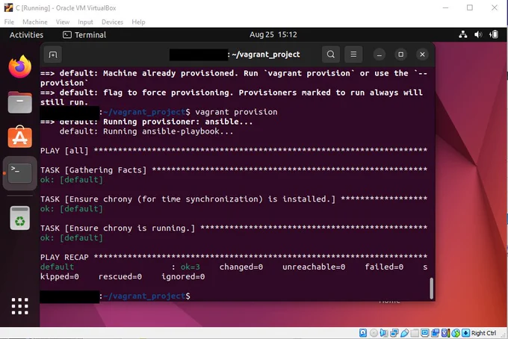Click VirtualBox display status icon
508x339 pixels.
[x=425, y=333]
